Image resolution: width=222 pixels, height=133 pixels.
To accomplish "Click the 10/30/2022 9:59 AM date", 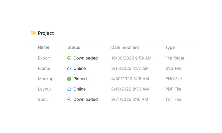I will (x=131, y=58).
